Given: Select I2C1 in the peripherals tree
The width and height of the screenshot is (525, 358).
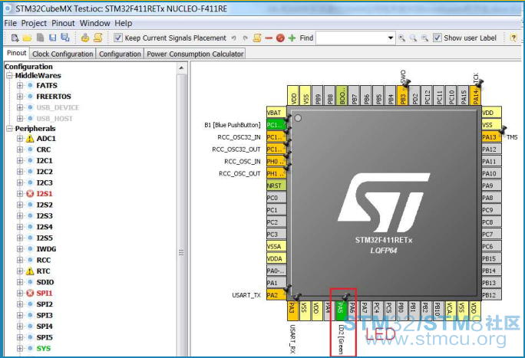Looking at the screenshot, I should 45,161.
